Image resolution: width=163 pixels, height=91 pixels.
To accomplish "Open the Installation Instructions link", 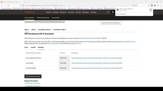I will 33,86.
